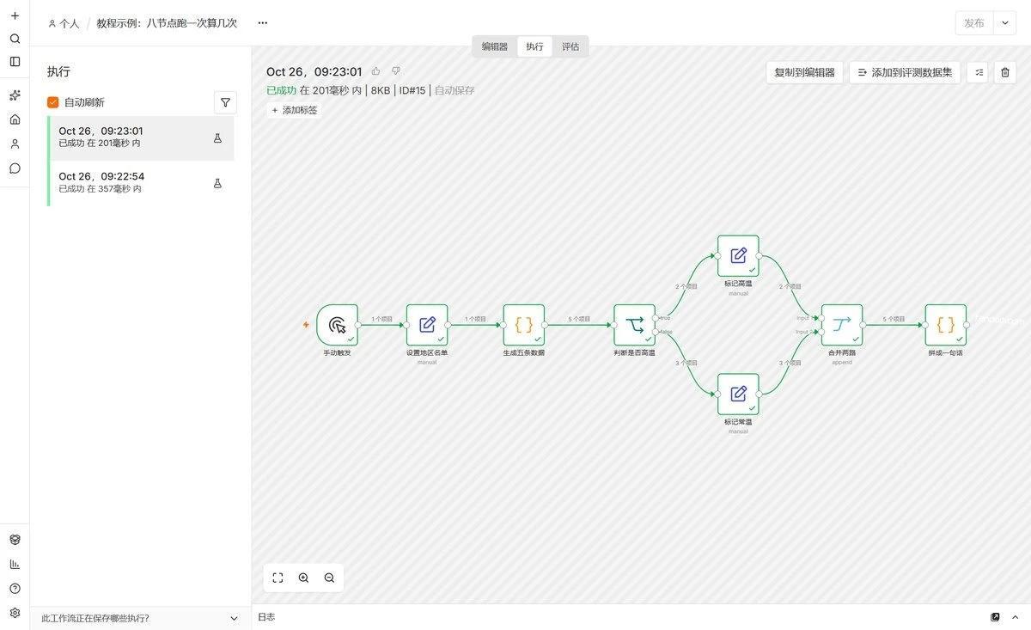Open settings gear in left sidebar
The image size is (1031, 630).
15,613
